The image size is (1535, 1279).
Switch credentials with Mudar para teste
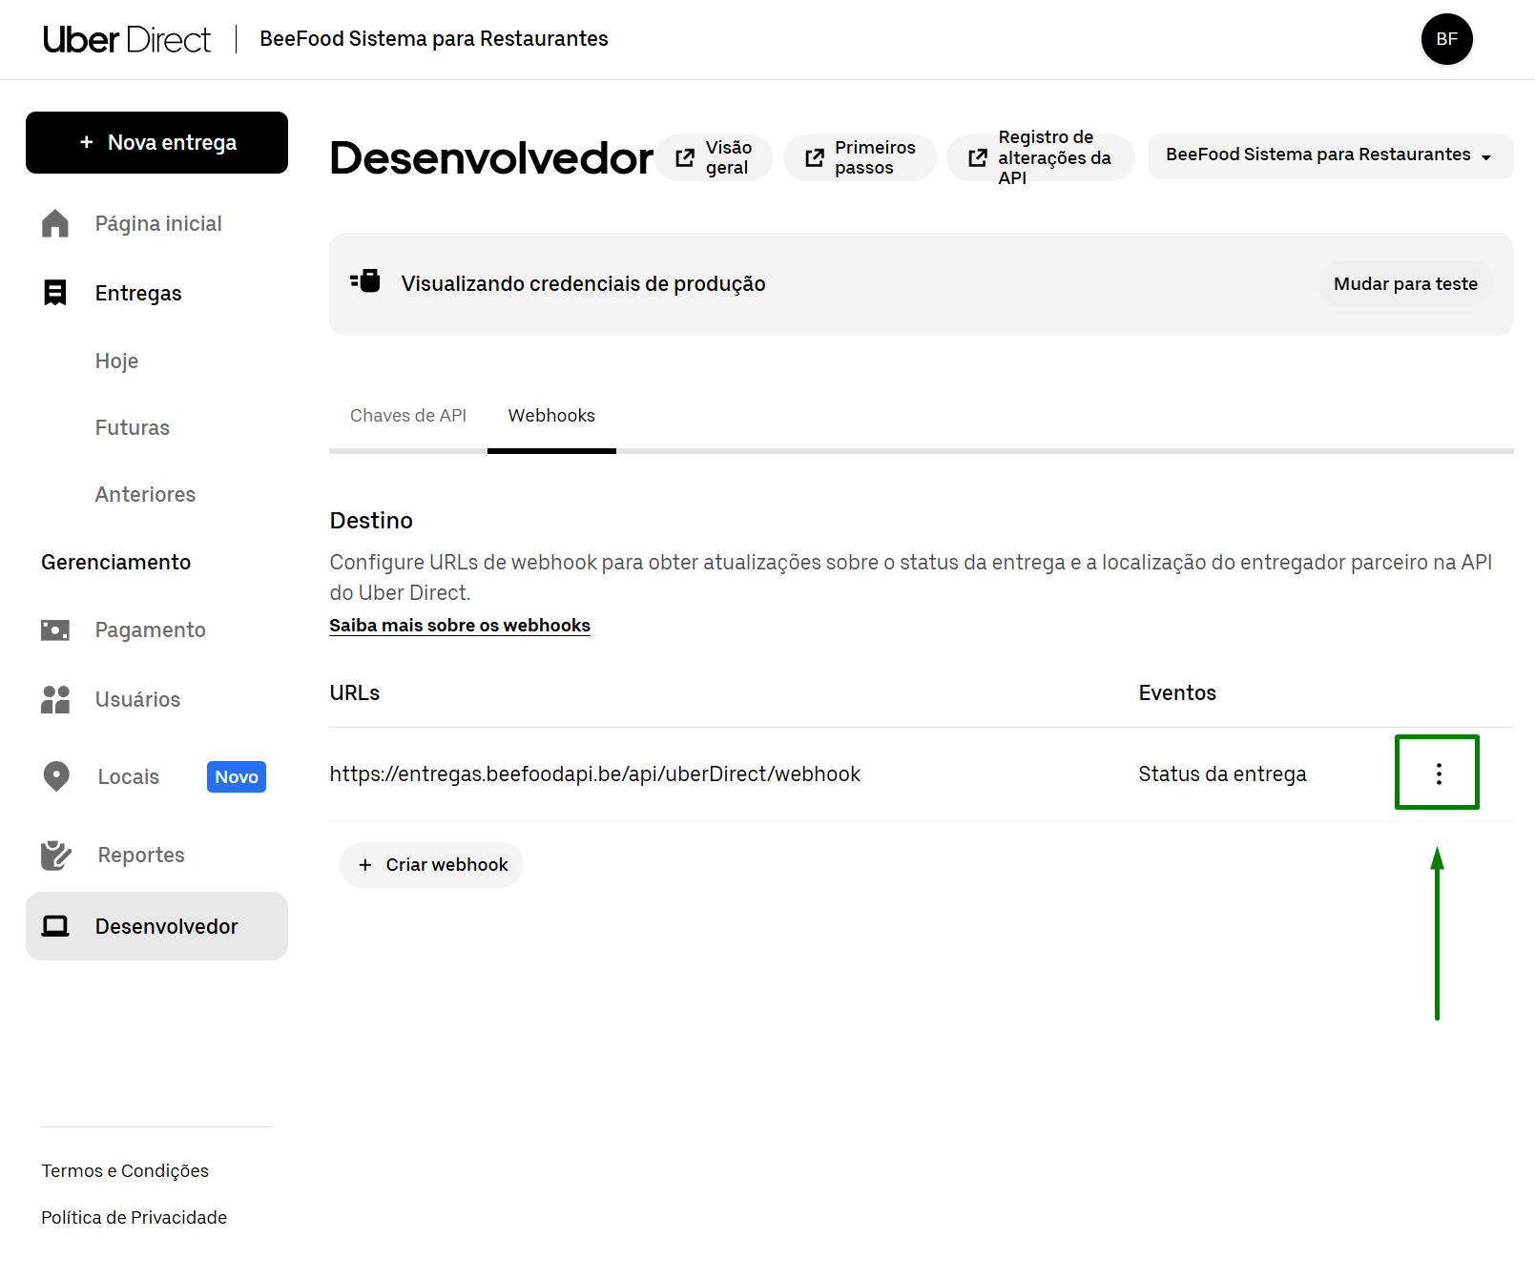(1405, 283)
